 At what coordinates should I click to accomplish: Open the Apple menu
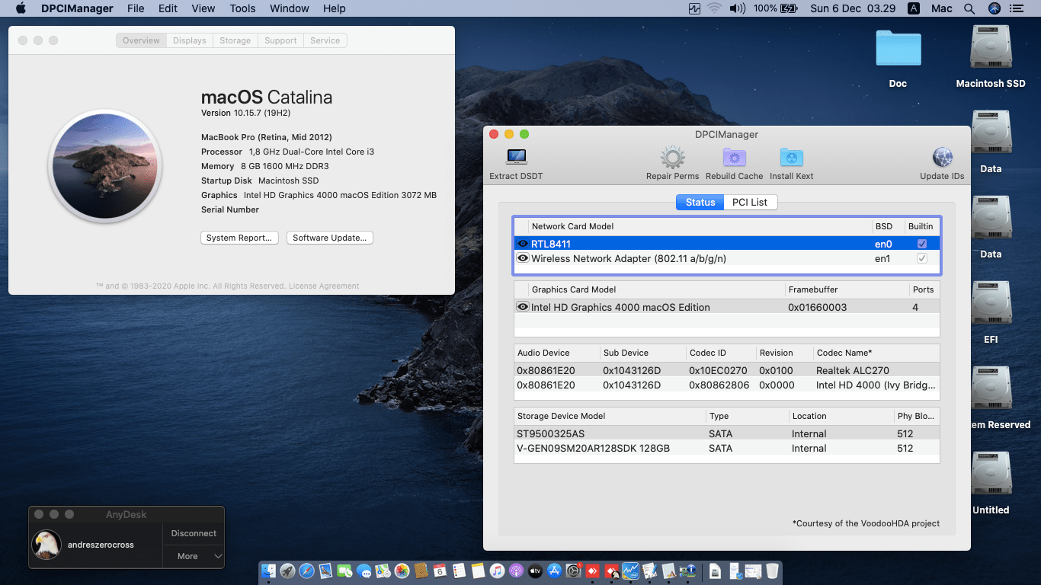pyautogui.click(x=21, y=8)
